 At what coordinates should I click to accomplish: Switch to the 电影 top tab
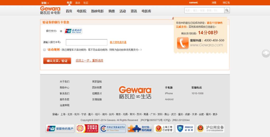(69, 3)
